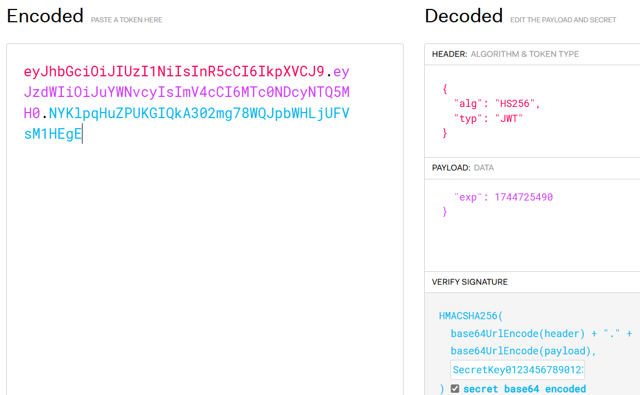Click the "alg": "HS256" line in header
The width and height of the screenshot is (640, 395).
(497, 104)
